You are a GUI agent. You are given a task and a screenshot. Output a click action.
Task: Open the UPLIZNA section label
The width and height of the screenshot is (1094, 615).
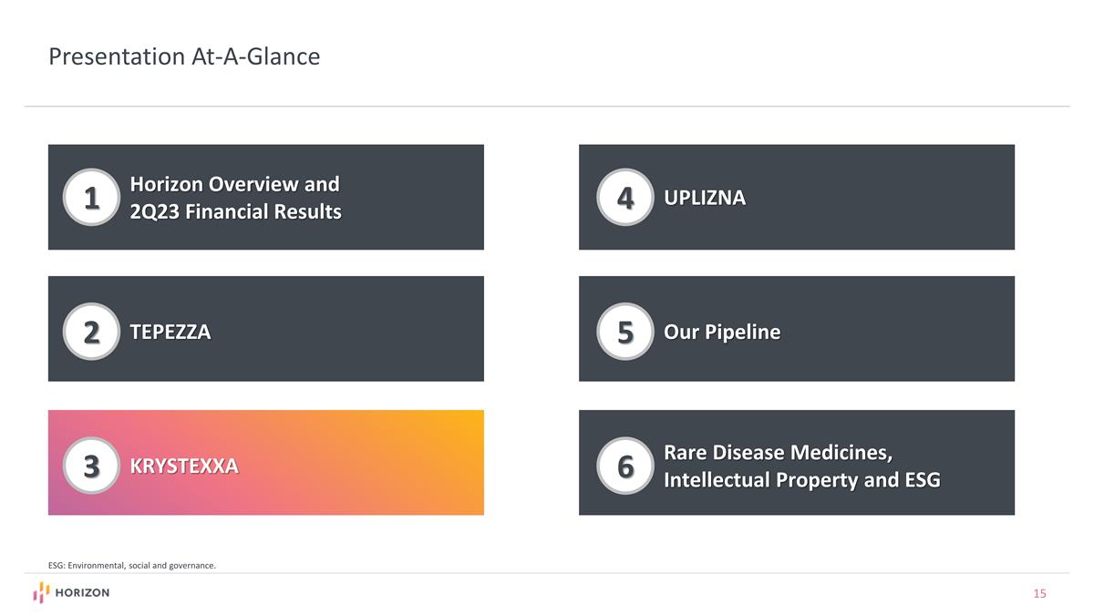click(705, 198)
